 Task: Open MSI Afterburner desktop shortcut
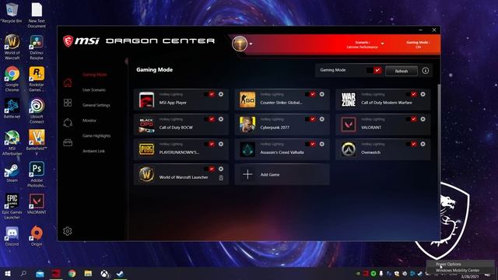[12, 143]
